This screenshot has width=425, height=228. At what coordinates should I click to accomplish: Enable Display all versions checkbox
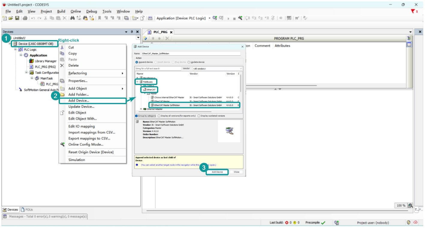coord(159,116)
